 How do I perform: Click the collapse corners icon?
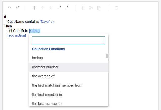pyautogui.click(x=67, y=8)
